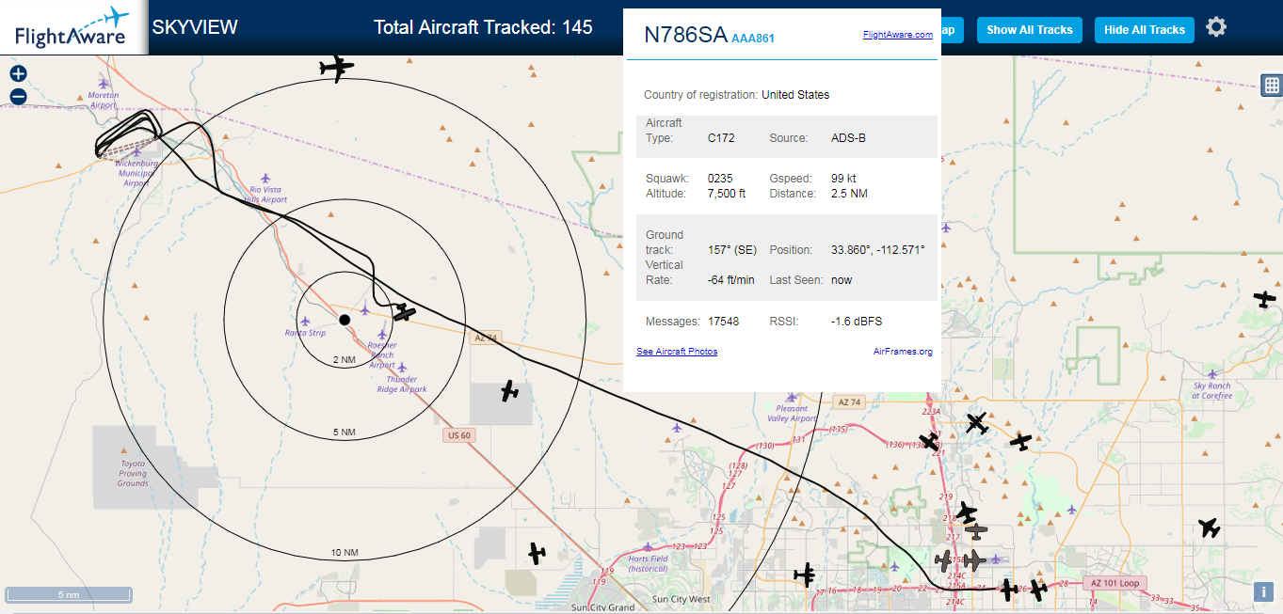This screenshot has height=614, width=1283.
Task: Click 'Total Aircraft Tracked: 145' text
Action: coord(483,27)
